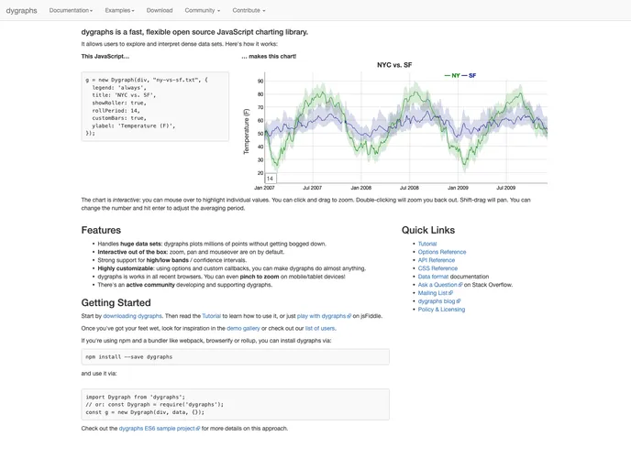Click the Jul 2009 x-axis label
Viewport: 631px width, 469px height.
[x=506, y=188]
